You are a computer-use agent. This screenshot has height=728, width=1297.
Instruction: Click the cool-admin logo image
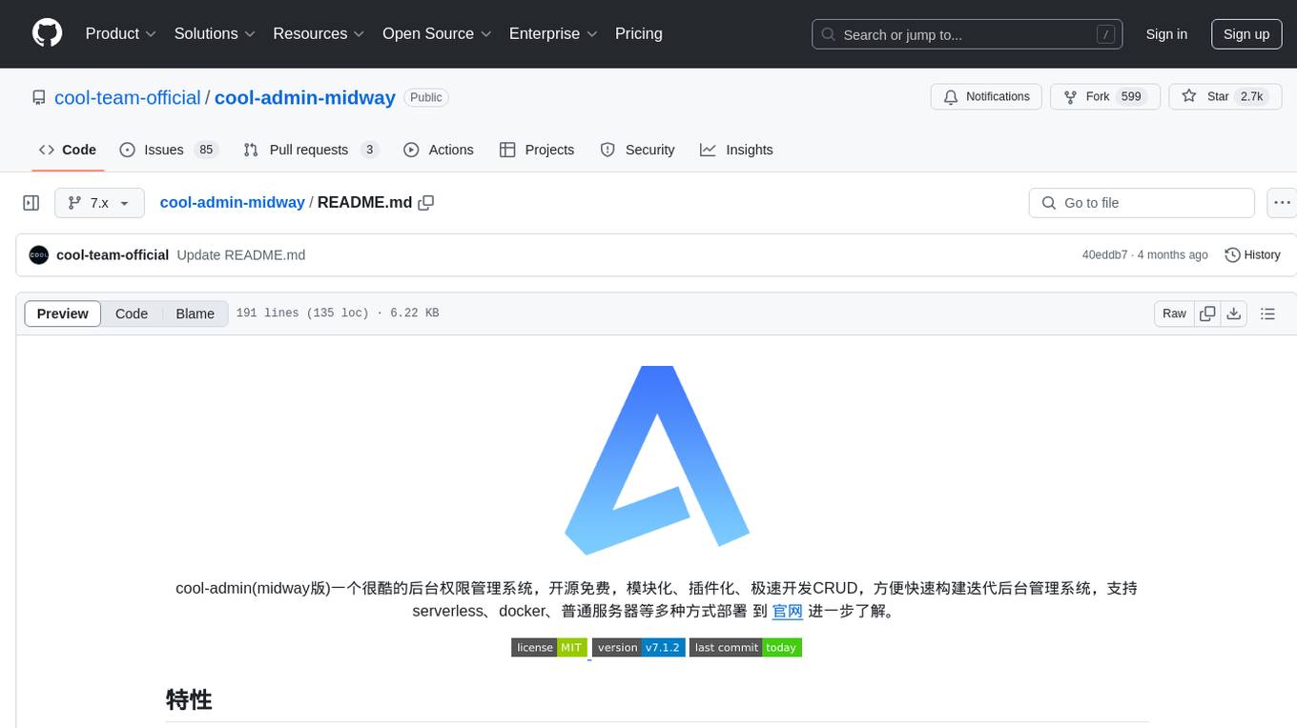click(657, 461)
